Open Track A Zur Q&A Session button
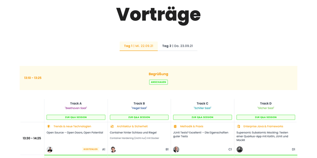 point(76,117)
